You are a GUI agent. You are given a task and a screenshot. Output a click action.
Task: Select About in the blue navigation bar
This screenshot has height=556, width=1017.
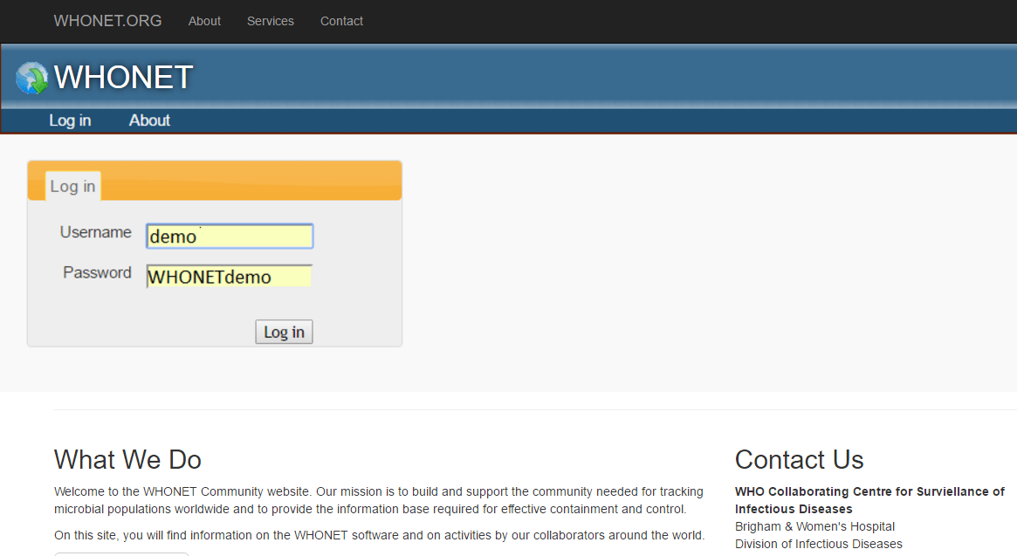tap(149, 120)
